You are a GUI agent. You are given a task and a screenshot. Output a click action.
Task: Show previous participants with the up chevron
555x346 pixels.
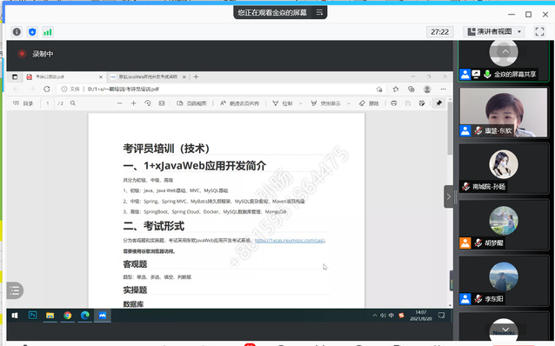pos(505,51)
